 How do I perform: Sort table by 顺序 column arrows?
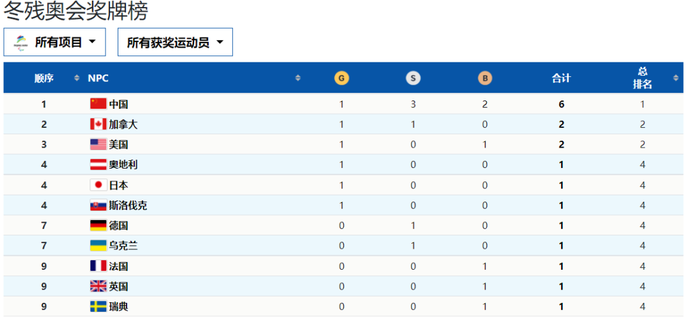pos(77,78)
